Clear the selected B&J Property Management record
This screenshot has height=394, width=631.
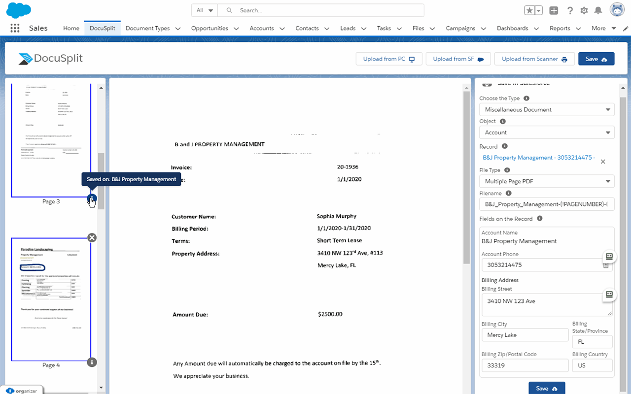tap(603, 162)
